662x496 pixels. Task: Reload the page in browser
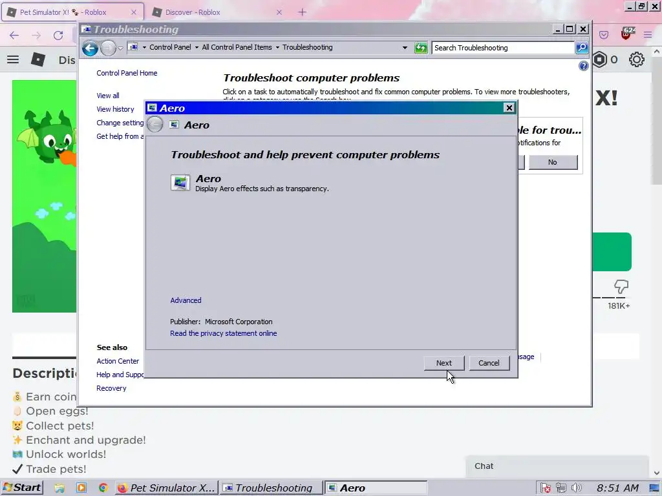click(58, 36)
